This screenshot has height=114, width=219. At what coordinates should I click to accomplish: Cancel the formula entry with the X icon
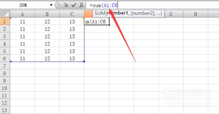click(66, 5)
